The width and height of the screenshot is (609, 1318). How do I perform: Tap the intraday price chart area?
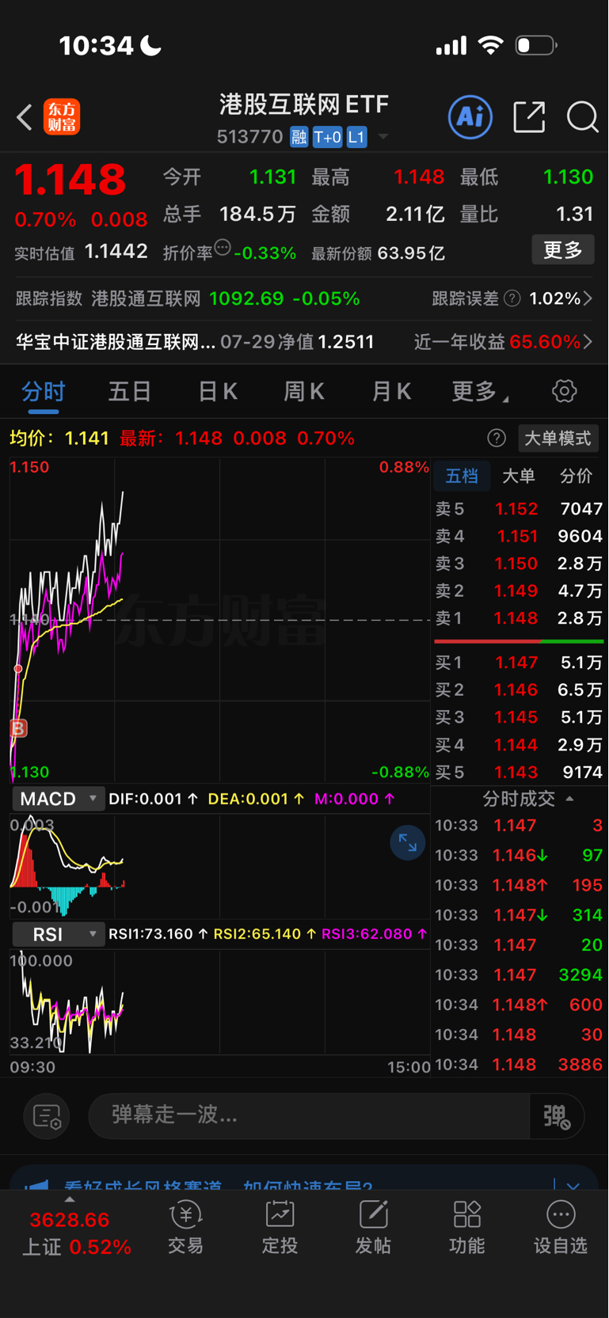point(219,620)
